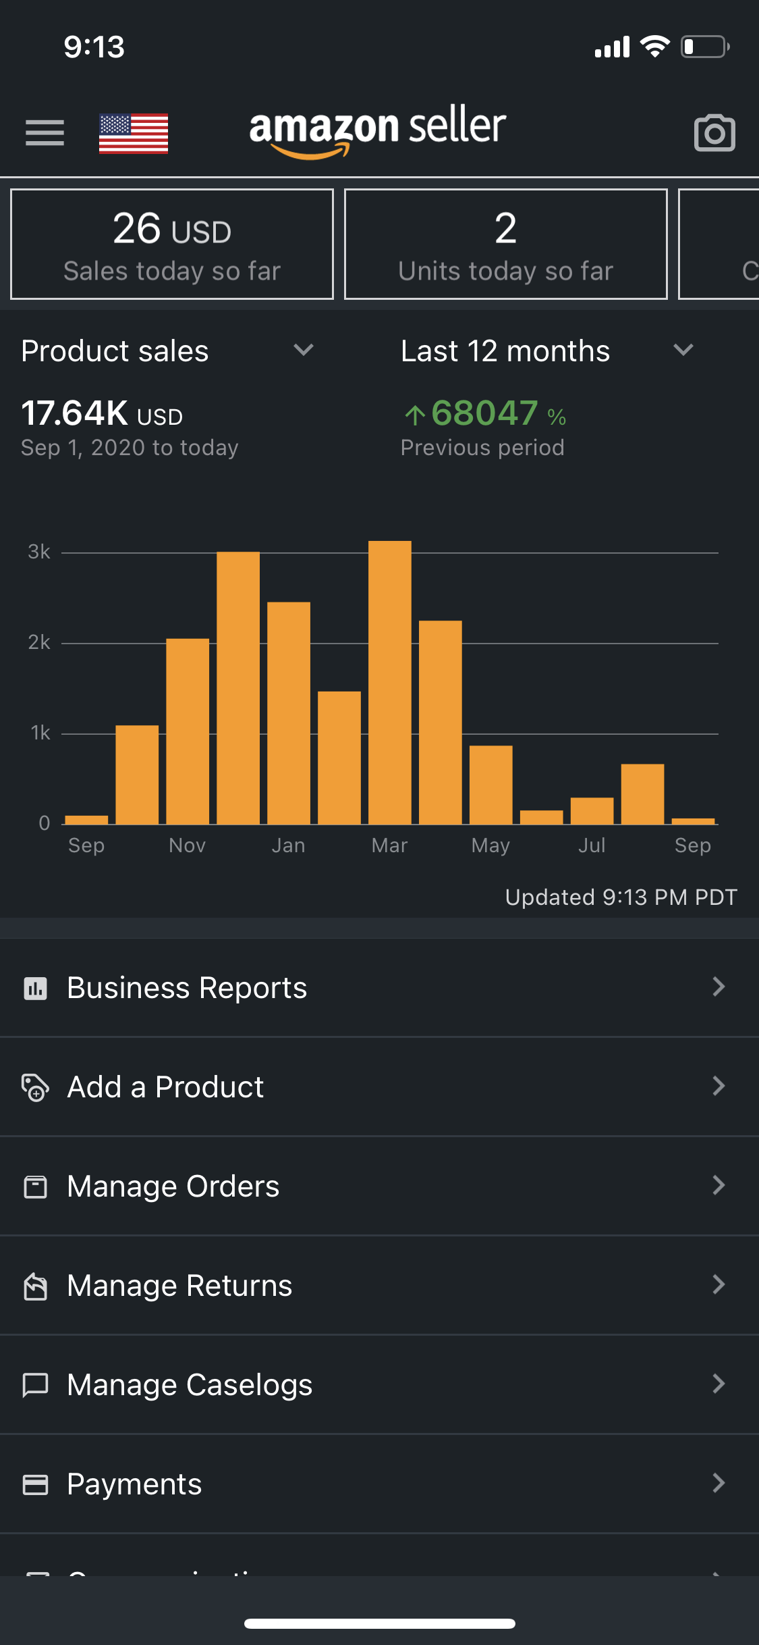The image size is (759, 1645).
Task: Select the Sales today so far card
Action: (172, 244)
